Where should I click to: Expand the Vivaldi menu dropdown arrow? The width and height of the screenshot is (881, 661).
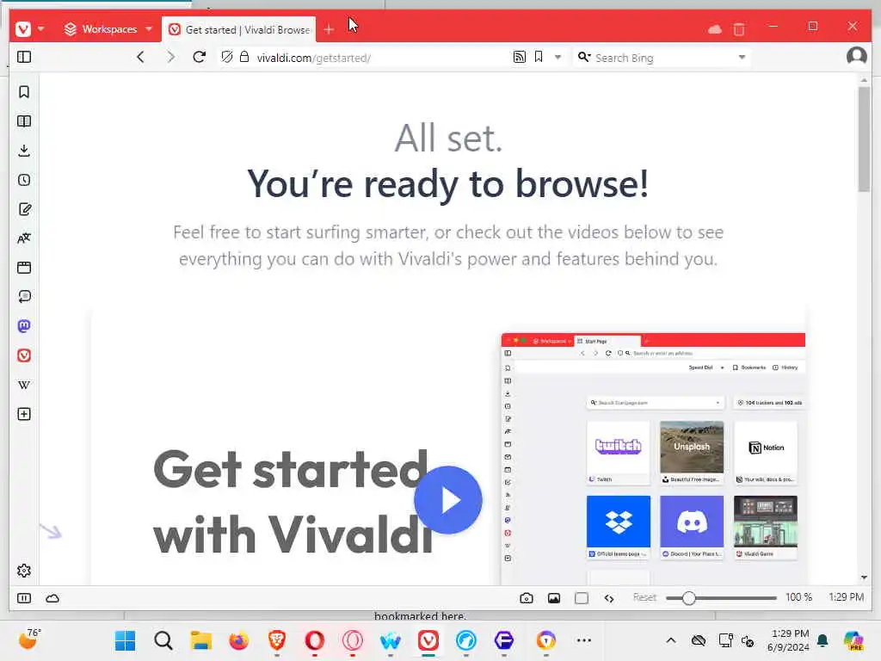[41, 28]
